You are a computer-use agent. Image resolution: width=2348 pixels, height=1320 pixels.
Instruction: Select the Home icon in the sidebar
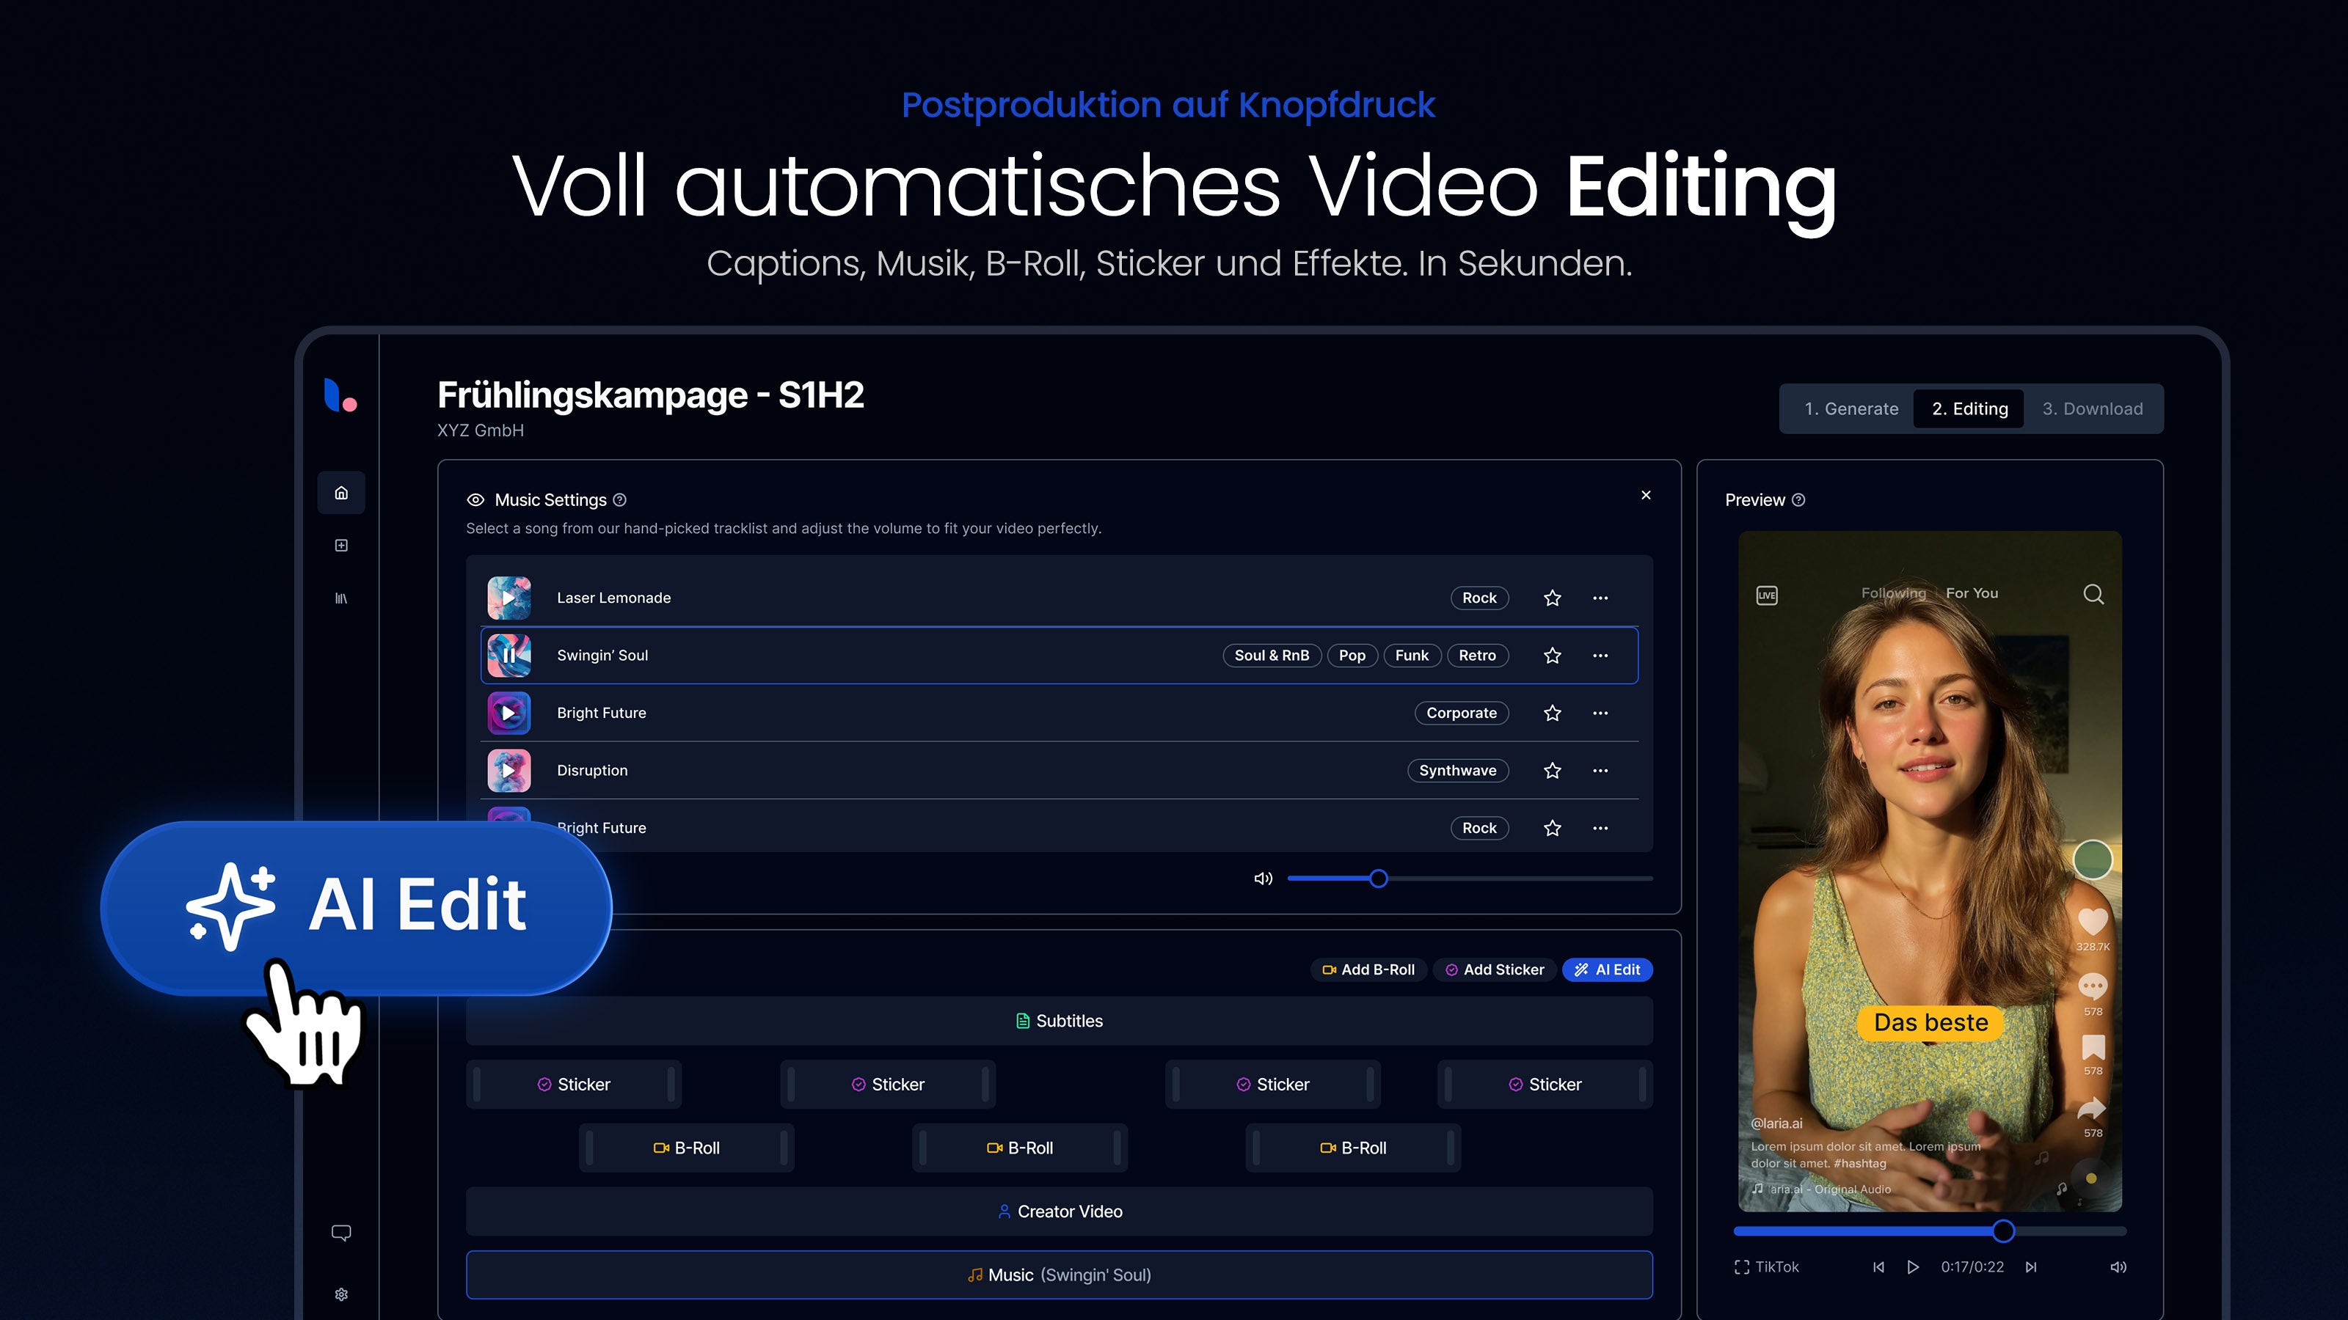(341, 493)
